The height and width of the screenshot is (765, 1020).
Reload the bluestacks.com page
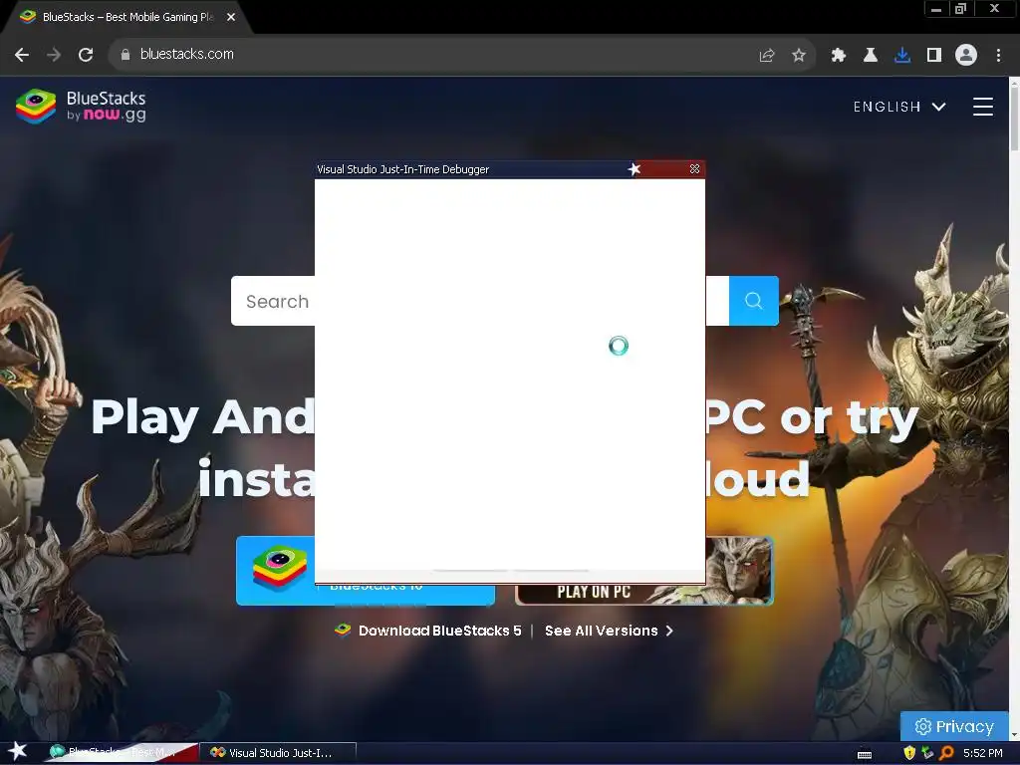pyautogui.click(x=86, y=55)
